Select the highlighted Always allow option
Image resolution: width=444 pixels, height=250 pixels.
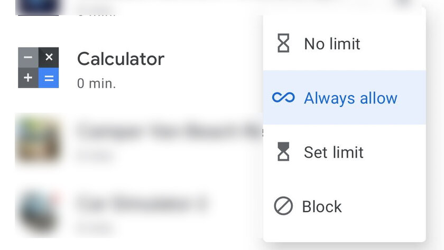pos(344,97)
